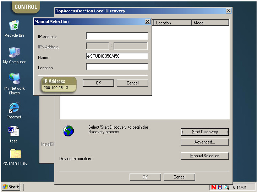
Task: Select My Network Places desktop icon
Action: (x=14, y=79)
